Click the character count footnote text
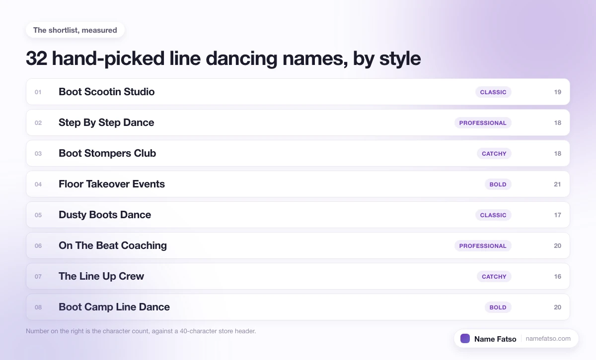 (x=141, y=331)
